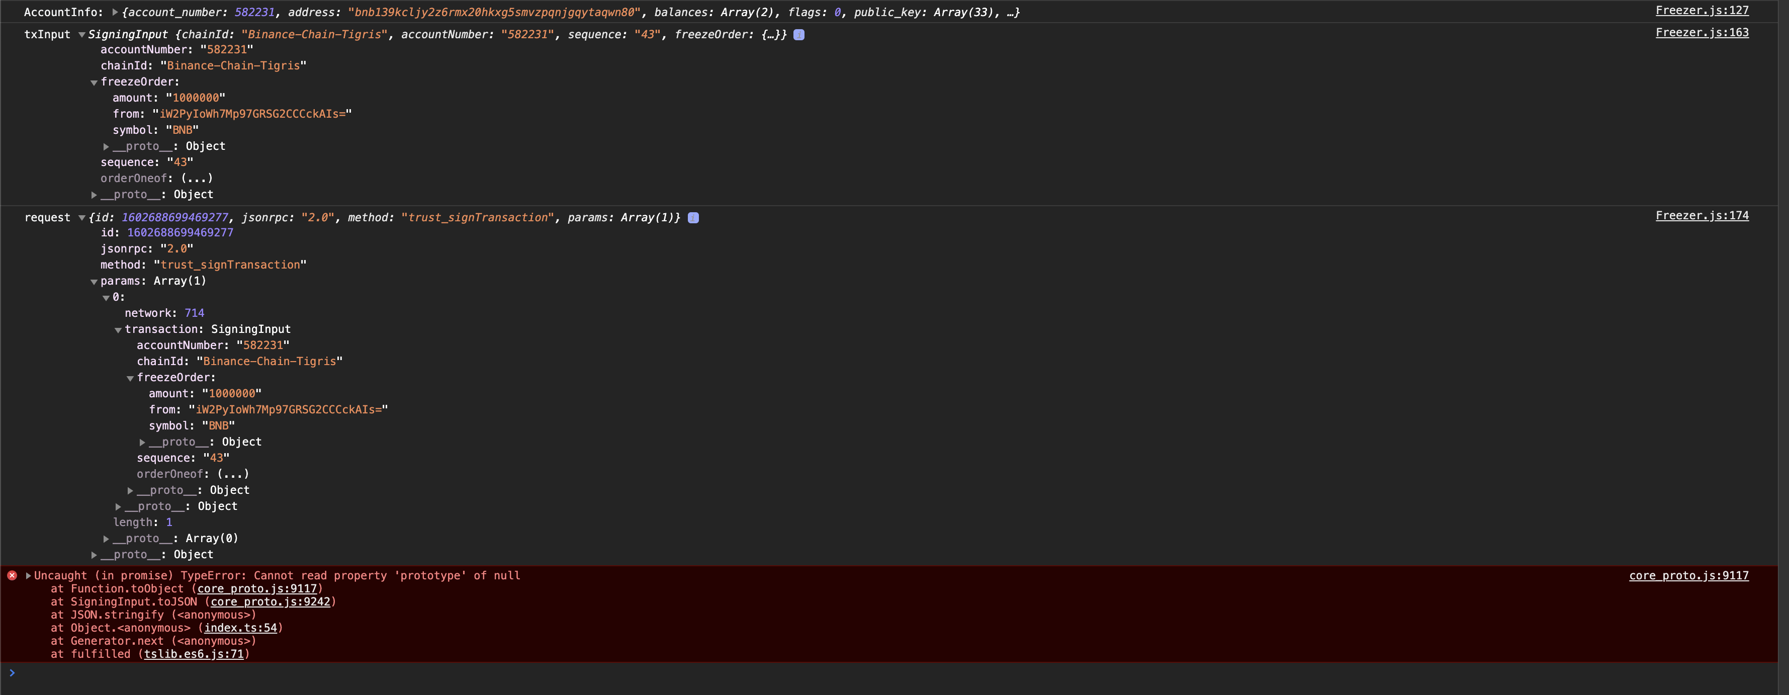Collapse the transaction SigningInput node
The width and height of the screenshot is (1789, 695).
tap(118, 330)
